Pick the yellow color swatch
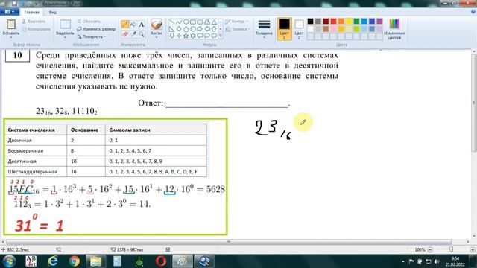This screenshot has width=477, height=268. [x=349, y=22]
